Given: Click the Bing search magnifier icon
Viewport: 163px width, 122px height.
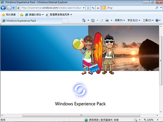Looking at the screenshot, I should tap(157, 8).
